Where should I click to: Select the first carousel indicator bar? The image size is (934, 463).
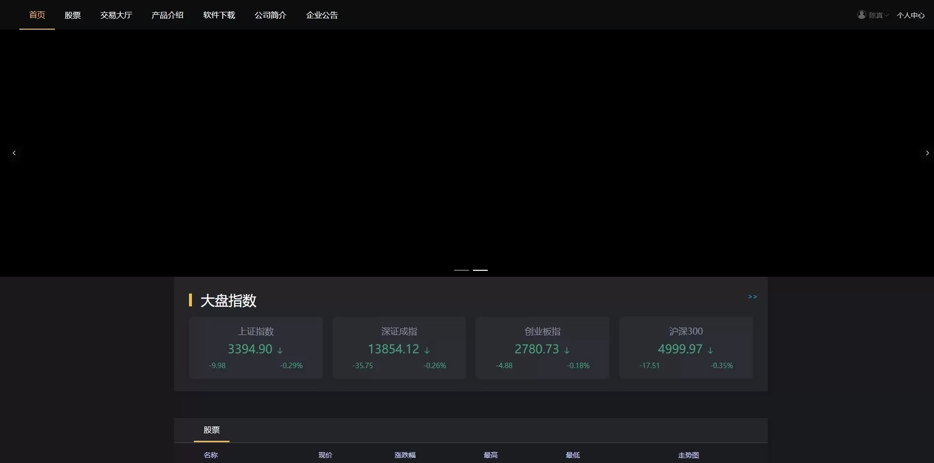[x=461, y=270]
